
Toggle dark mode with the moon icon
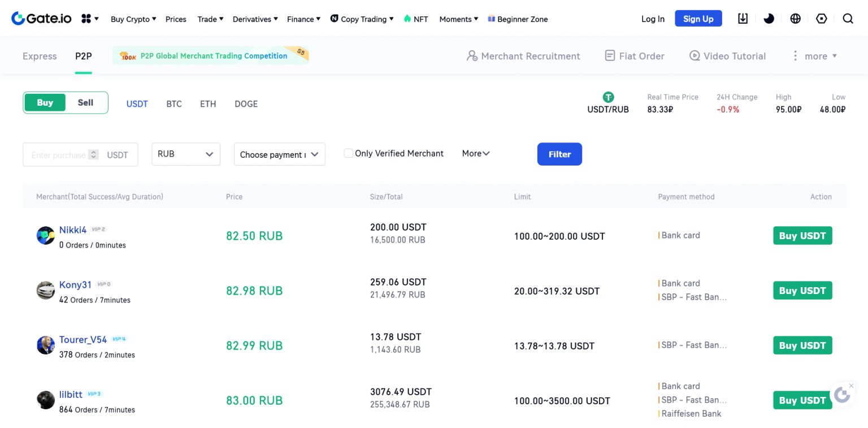[769, 19]
